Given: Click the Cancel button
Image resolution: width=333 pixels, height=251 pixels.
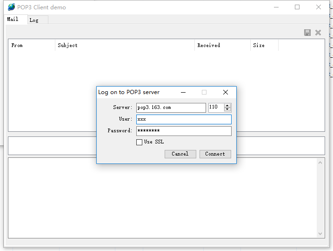Looking at the screenshot, I should click(180, 154).
